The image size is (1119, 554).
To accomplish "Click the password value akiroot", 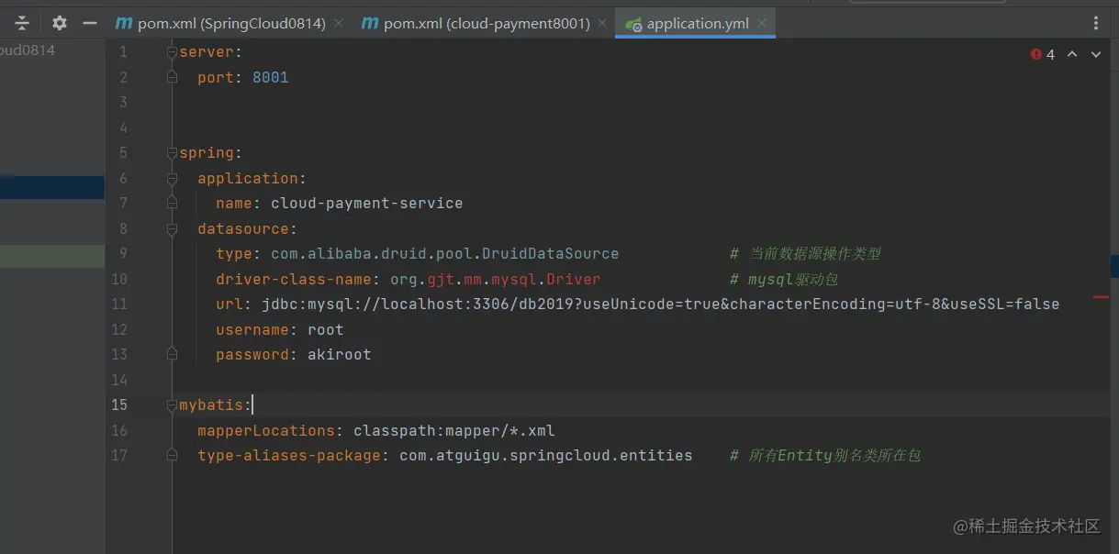I will [340, 354].
